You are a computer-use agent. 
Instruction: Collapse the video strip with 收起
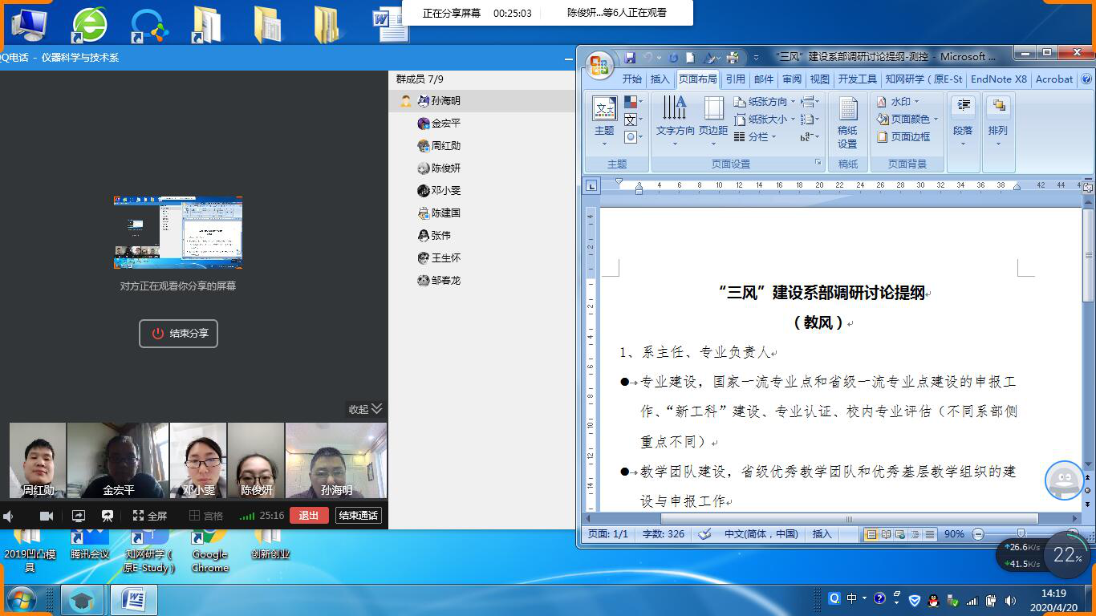click(x=365, y=409)
